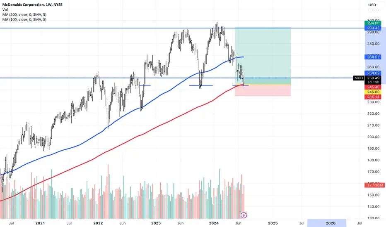Select the yellow 245.00 entry price label

point(373,92)
